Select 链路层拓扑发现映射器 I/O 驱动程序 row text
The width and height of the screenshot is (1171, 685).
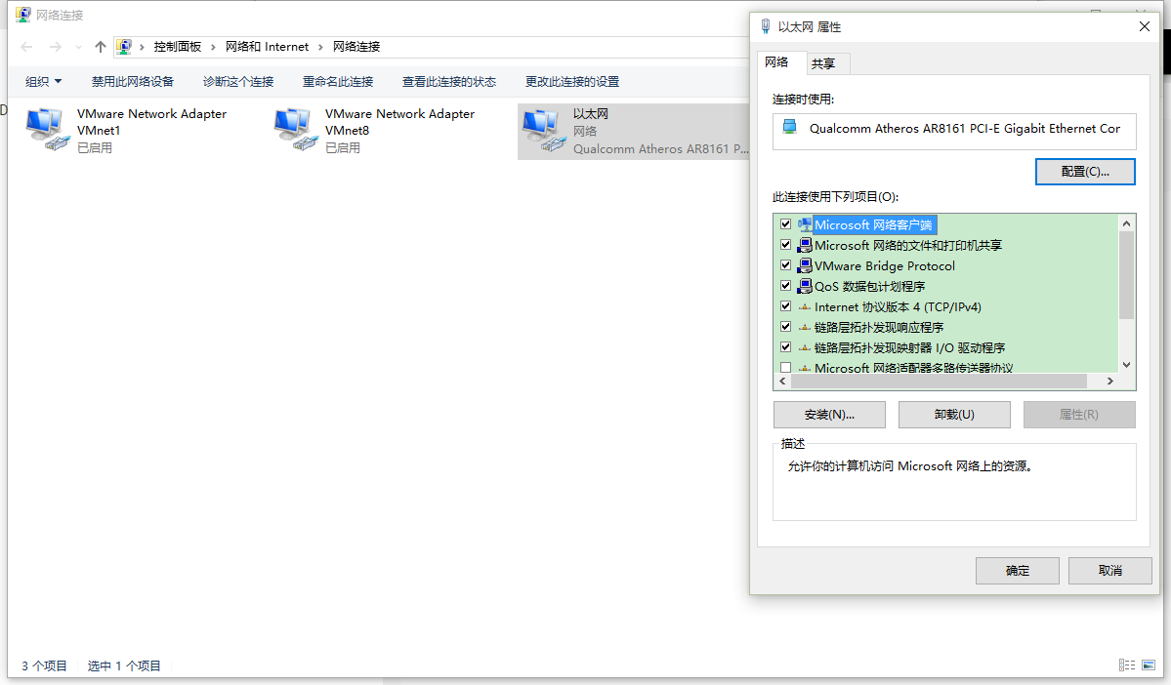(x=909, y=347)
